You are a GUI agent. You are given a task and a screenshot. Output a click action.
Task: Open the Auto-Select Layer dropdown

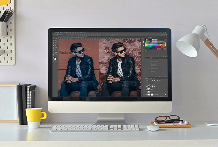pos(65,35)
